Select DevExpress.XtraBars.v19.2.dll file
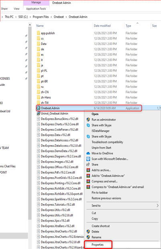Screen dimensions: 161x249 pyautogui.click(x=58, y=226)
